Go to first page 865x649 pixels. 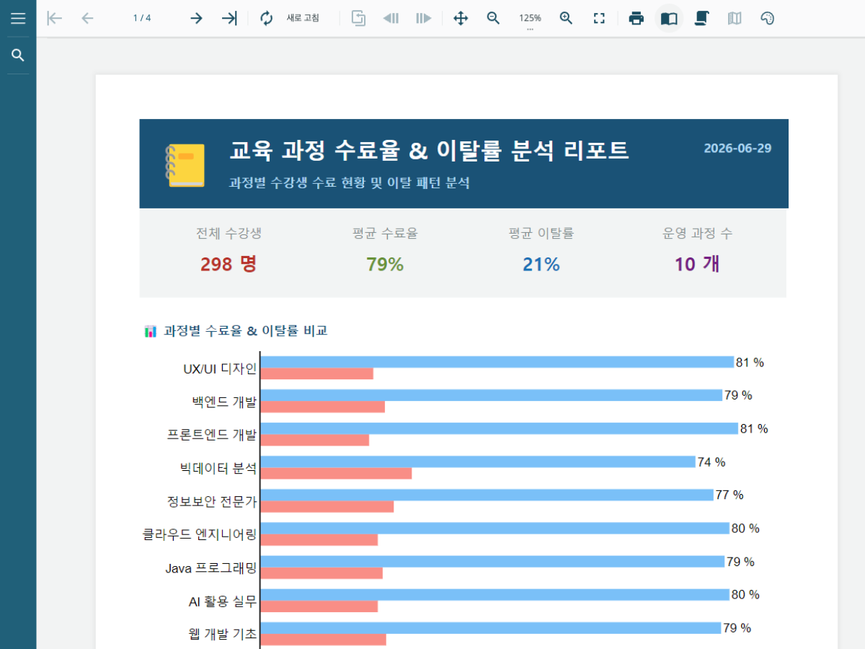pyautogui.click(x=54, y=18)
